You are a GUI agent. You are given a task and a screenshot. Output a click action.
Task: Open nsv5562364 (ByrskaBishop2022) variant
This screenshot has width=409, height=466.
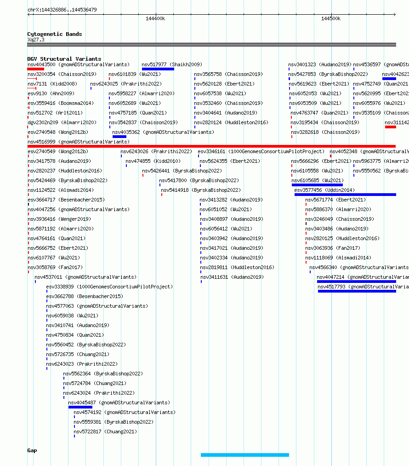103,374
